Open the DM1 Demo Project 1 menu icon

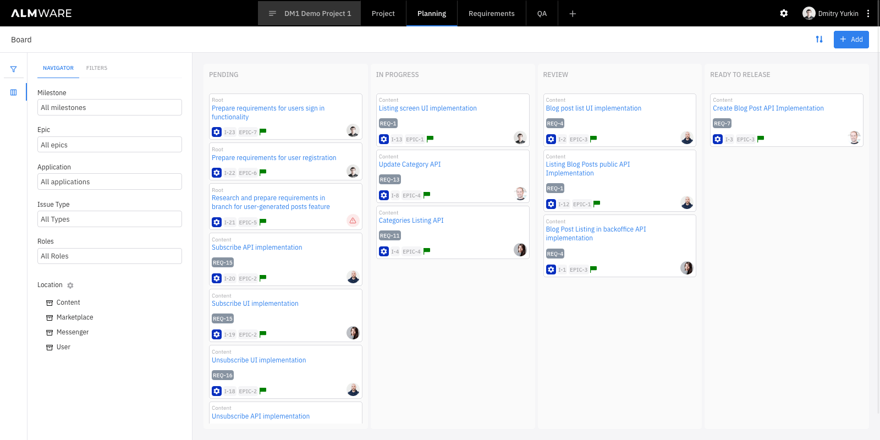pos(272,13)
